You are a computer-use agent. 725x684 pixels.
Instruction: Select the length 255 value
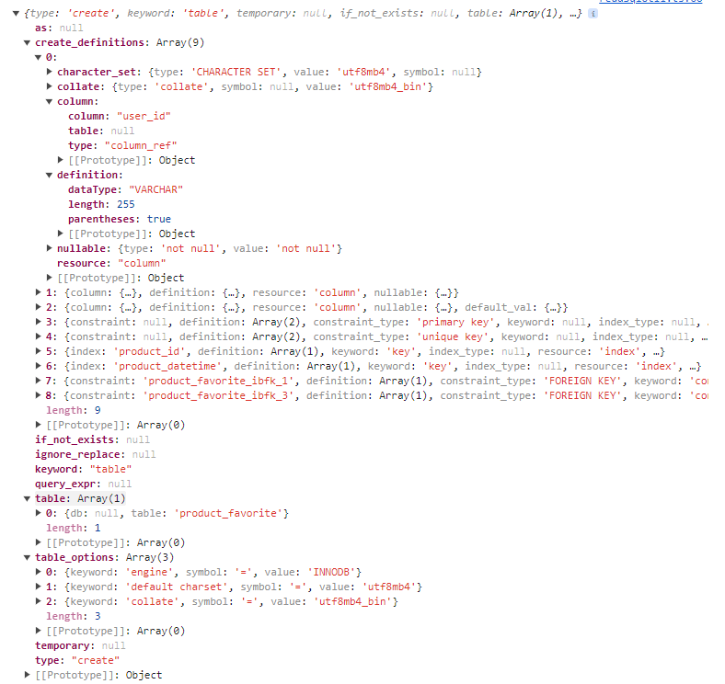tap(126, 205)
